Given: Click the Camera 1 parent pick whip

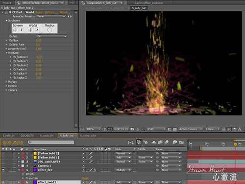Looking at the screenshot, I should pyautogui.click(x=157, y=166).
